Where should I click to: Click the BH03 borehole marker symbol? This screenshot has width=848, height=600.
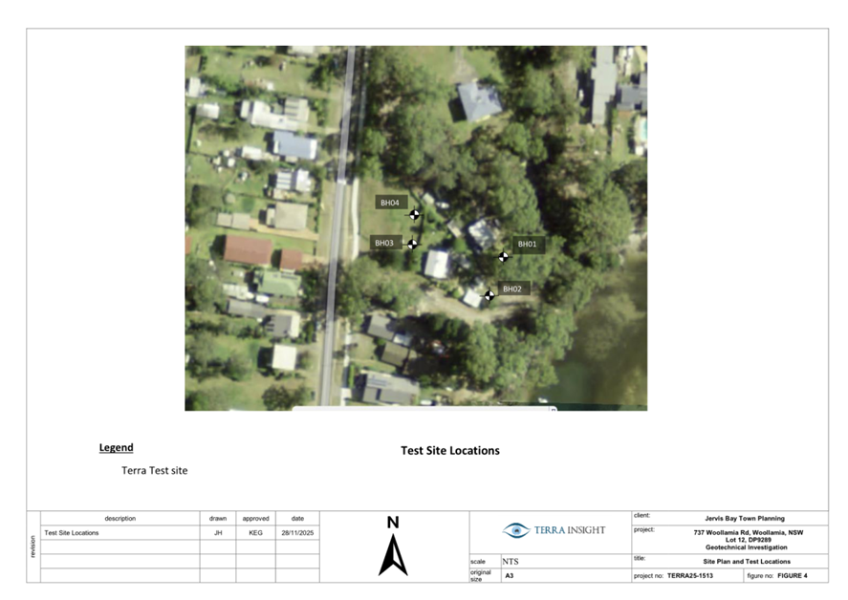(x=413, y=244)
